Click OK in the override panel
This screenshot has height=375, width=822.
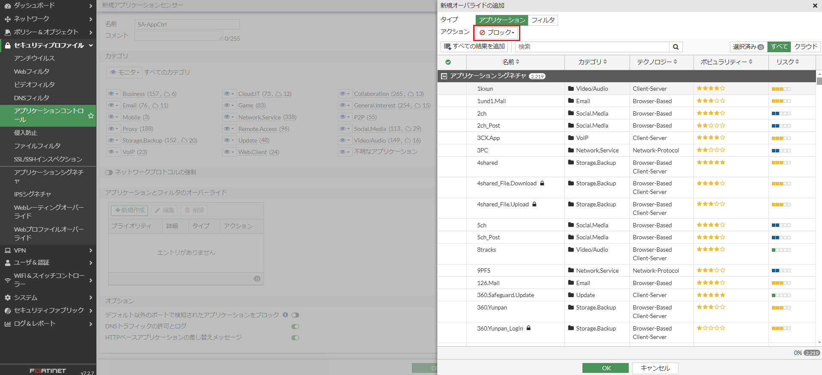tap(606, 368)
